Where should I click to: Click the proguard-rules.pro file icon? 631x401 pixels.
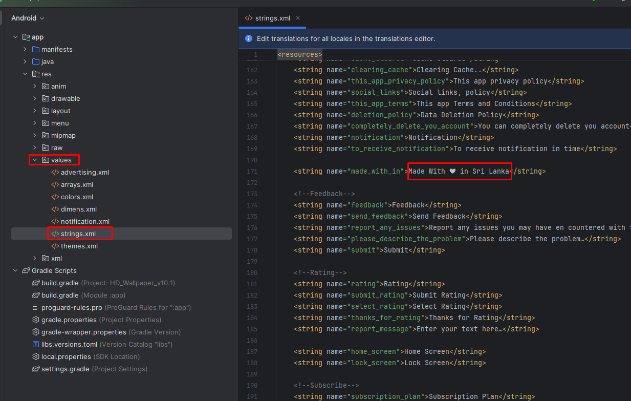click(36, 308)
